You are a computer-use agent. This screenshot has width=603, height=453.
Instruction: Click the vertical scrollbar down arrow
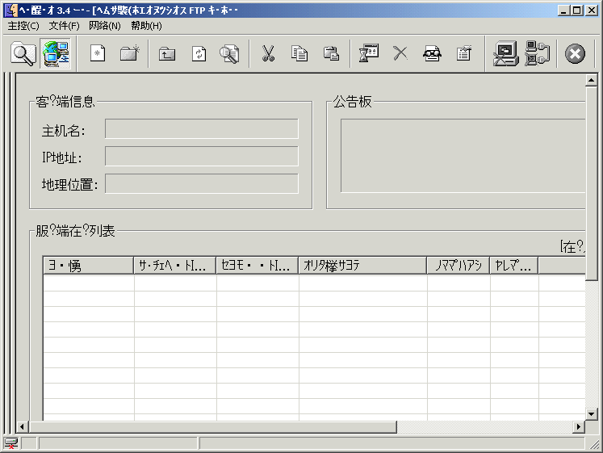click(x=592, y=413)
